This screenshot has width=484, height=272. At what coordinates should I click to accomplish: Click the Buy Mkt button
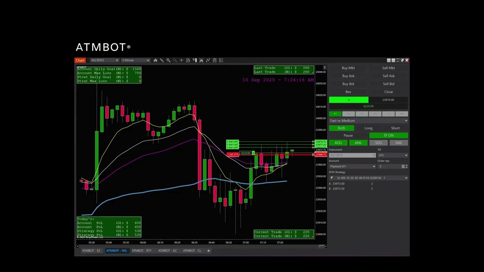click(348, 68)
